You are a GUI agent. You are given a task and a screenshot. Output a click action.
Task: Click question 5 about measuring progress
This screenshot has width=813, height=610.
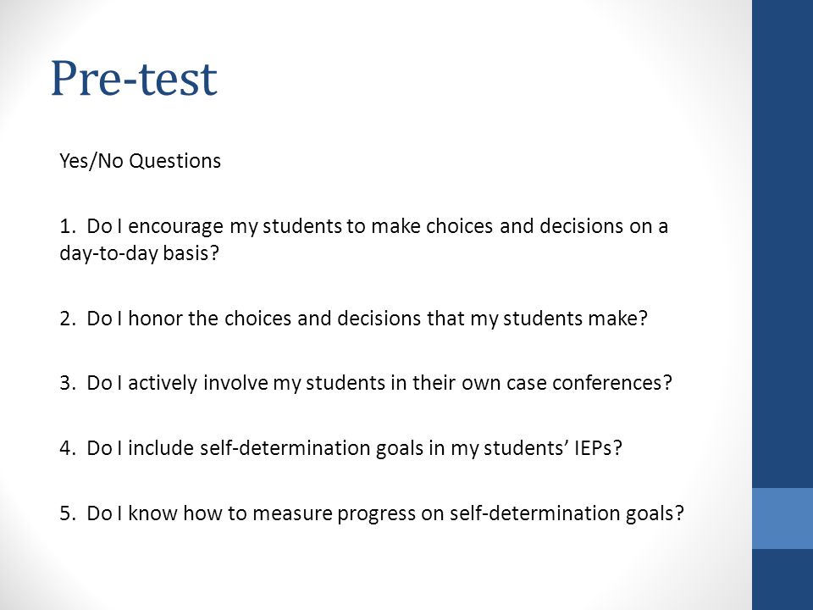(x=372, y=513)
